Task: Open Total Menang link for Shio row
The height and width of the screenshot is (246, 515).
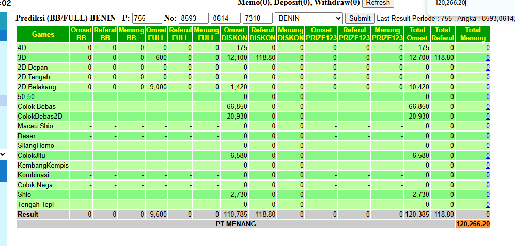Action: tap(488, 195)
